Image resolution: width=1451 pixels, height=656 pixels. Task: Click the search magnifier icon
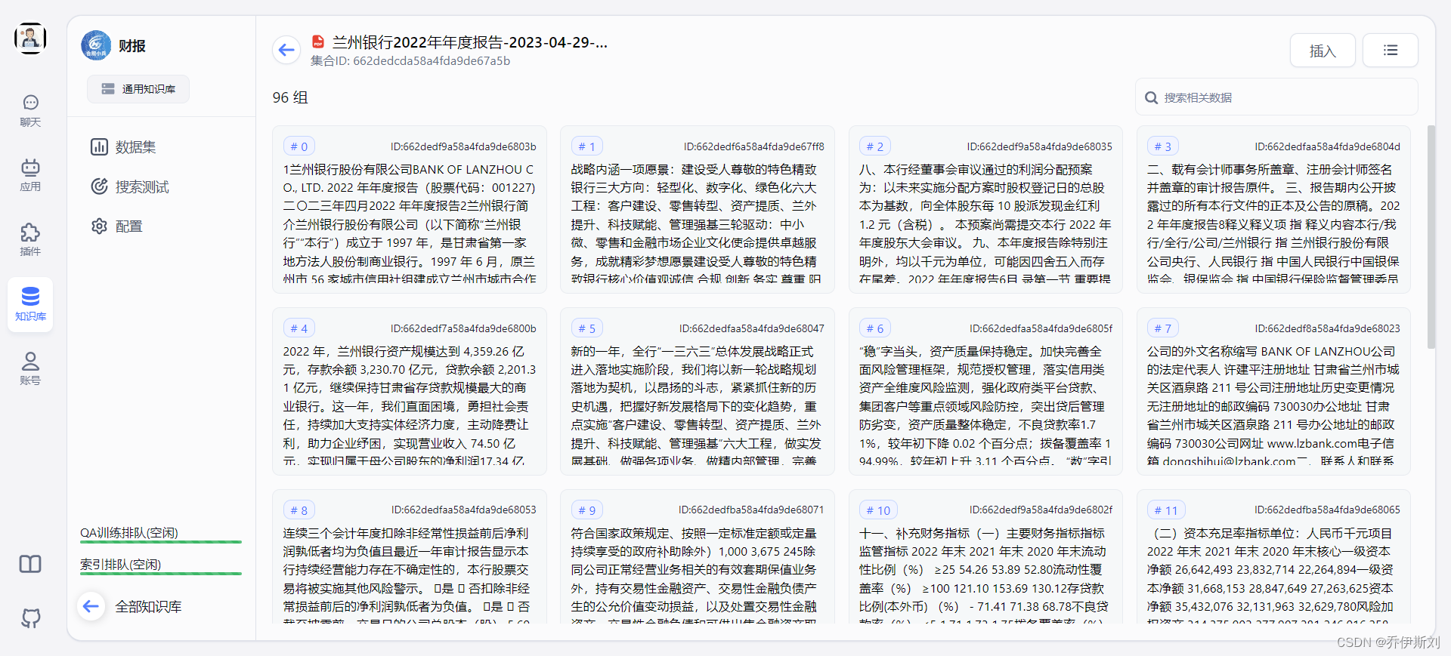point(1152,97)
